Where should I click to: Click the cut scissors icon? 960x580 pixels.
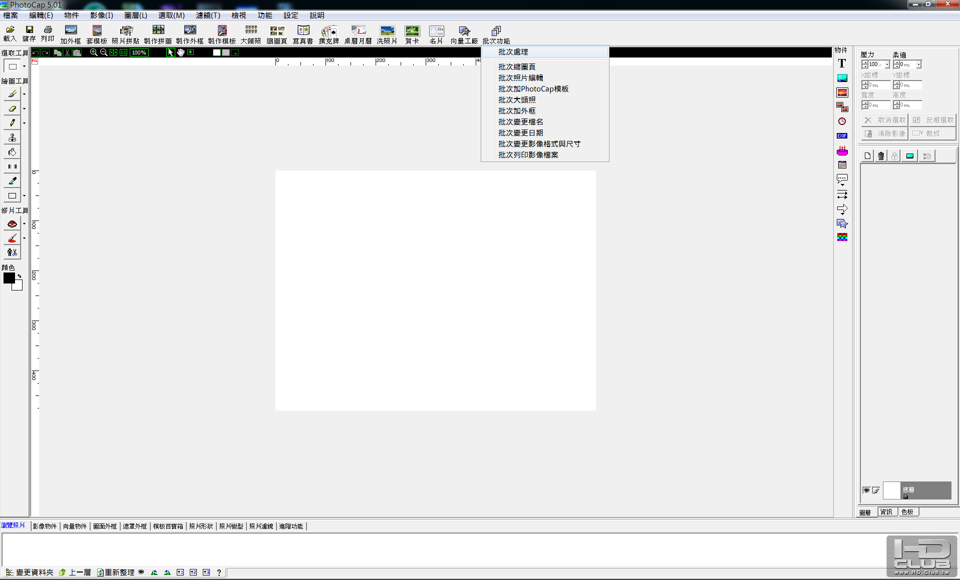(x=67, y=52)
